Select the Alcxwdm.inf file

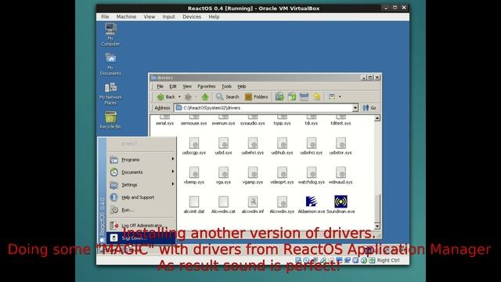[252, 204]
